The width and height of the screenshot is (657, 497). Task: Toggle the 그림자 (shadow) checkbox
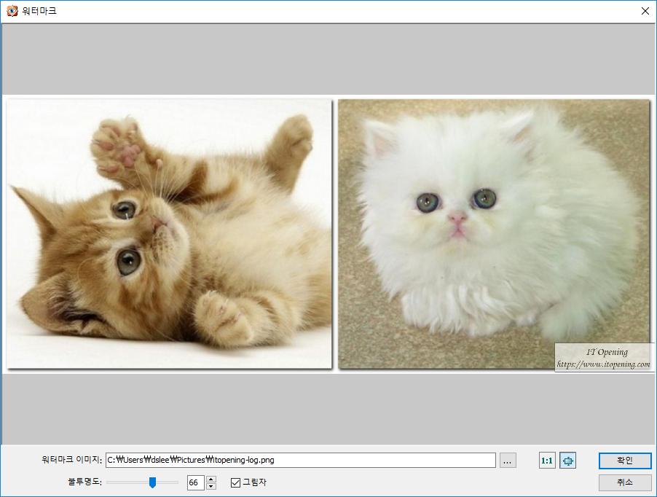[x=235, y=482]
